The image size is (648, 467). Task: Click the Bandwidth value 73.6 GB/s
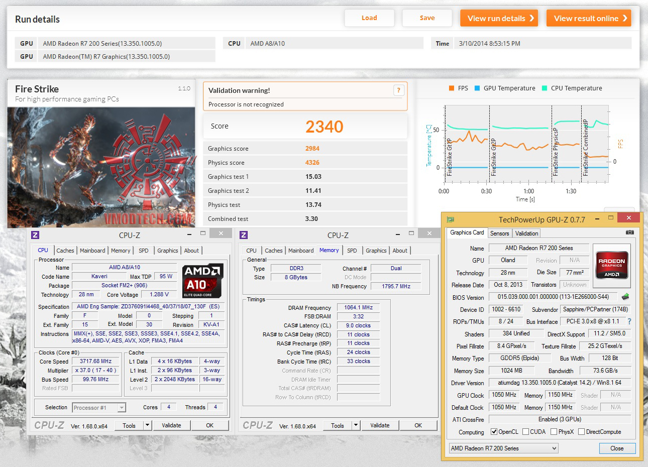tap(605, 371)
